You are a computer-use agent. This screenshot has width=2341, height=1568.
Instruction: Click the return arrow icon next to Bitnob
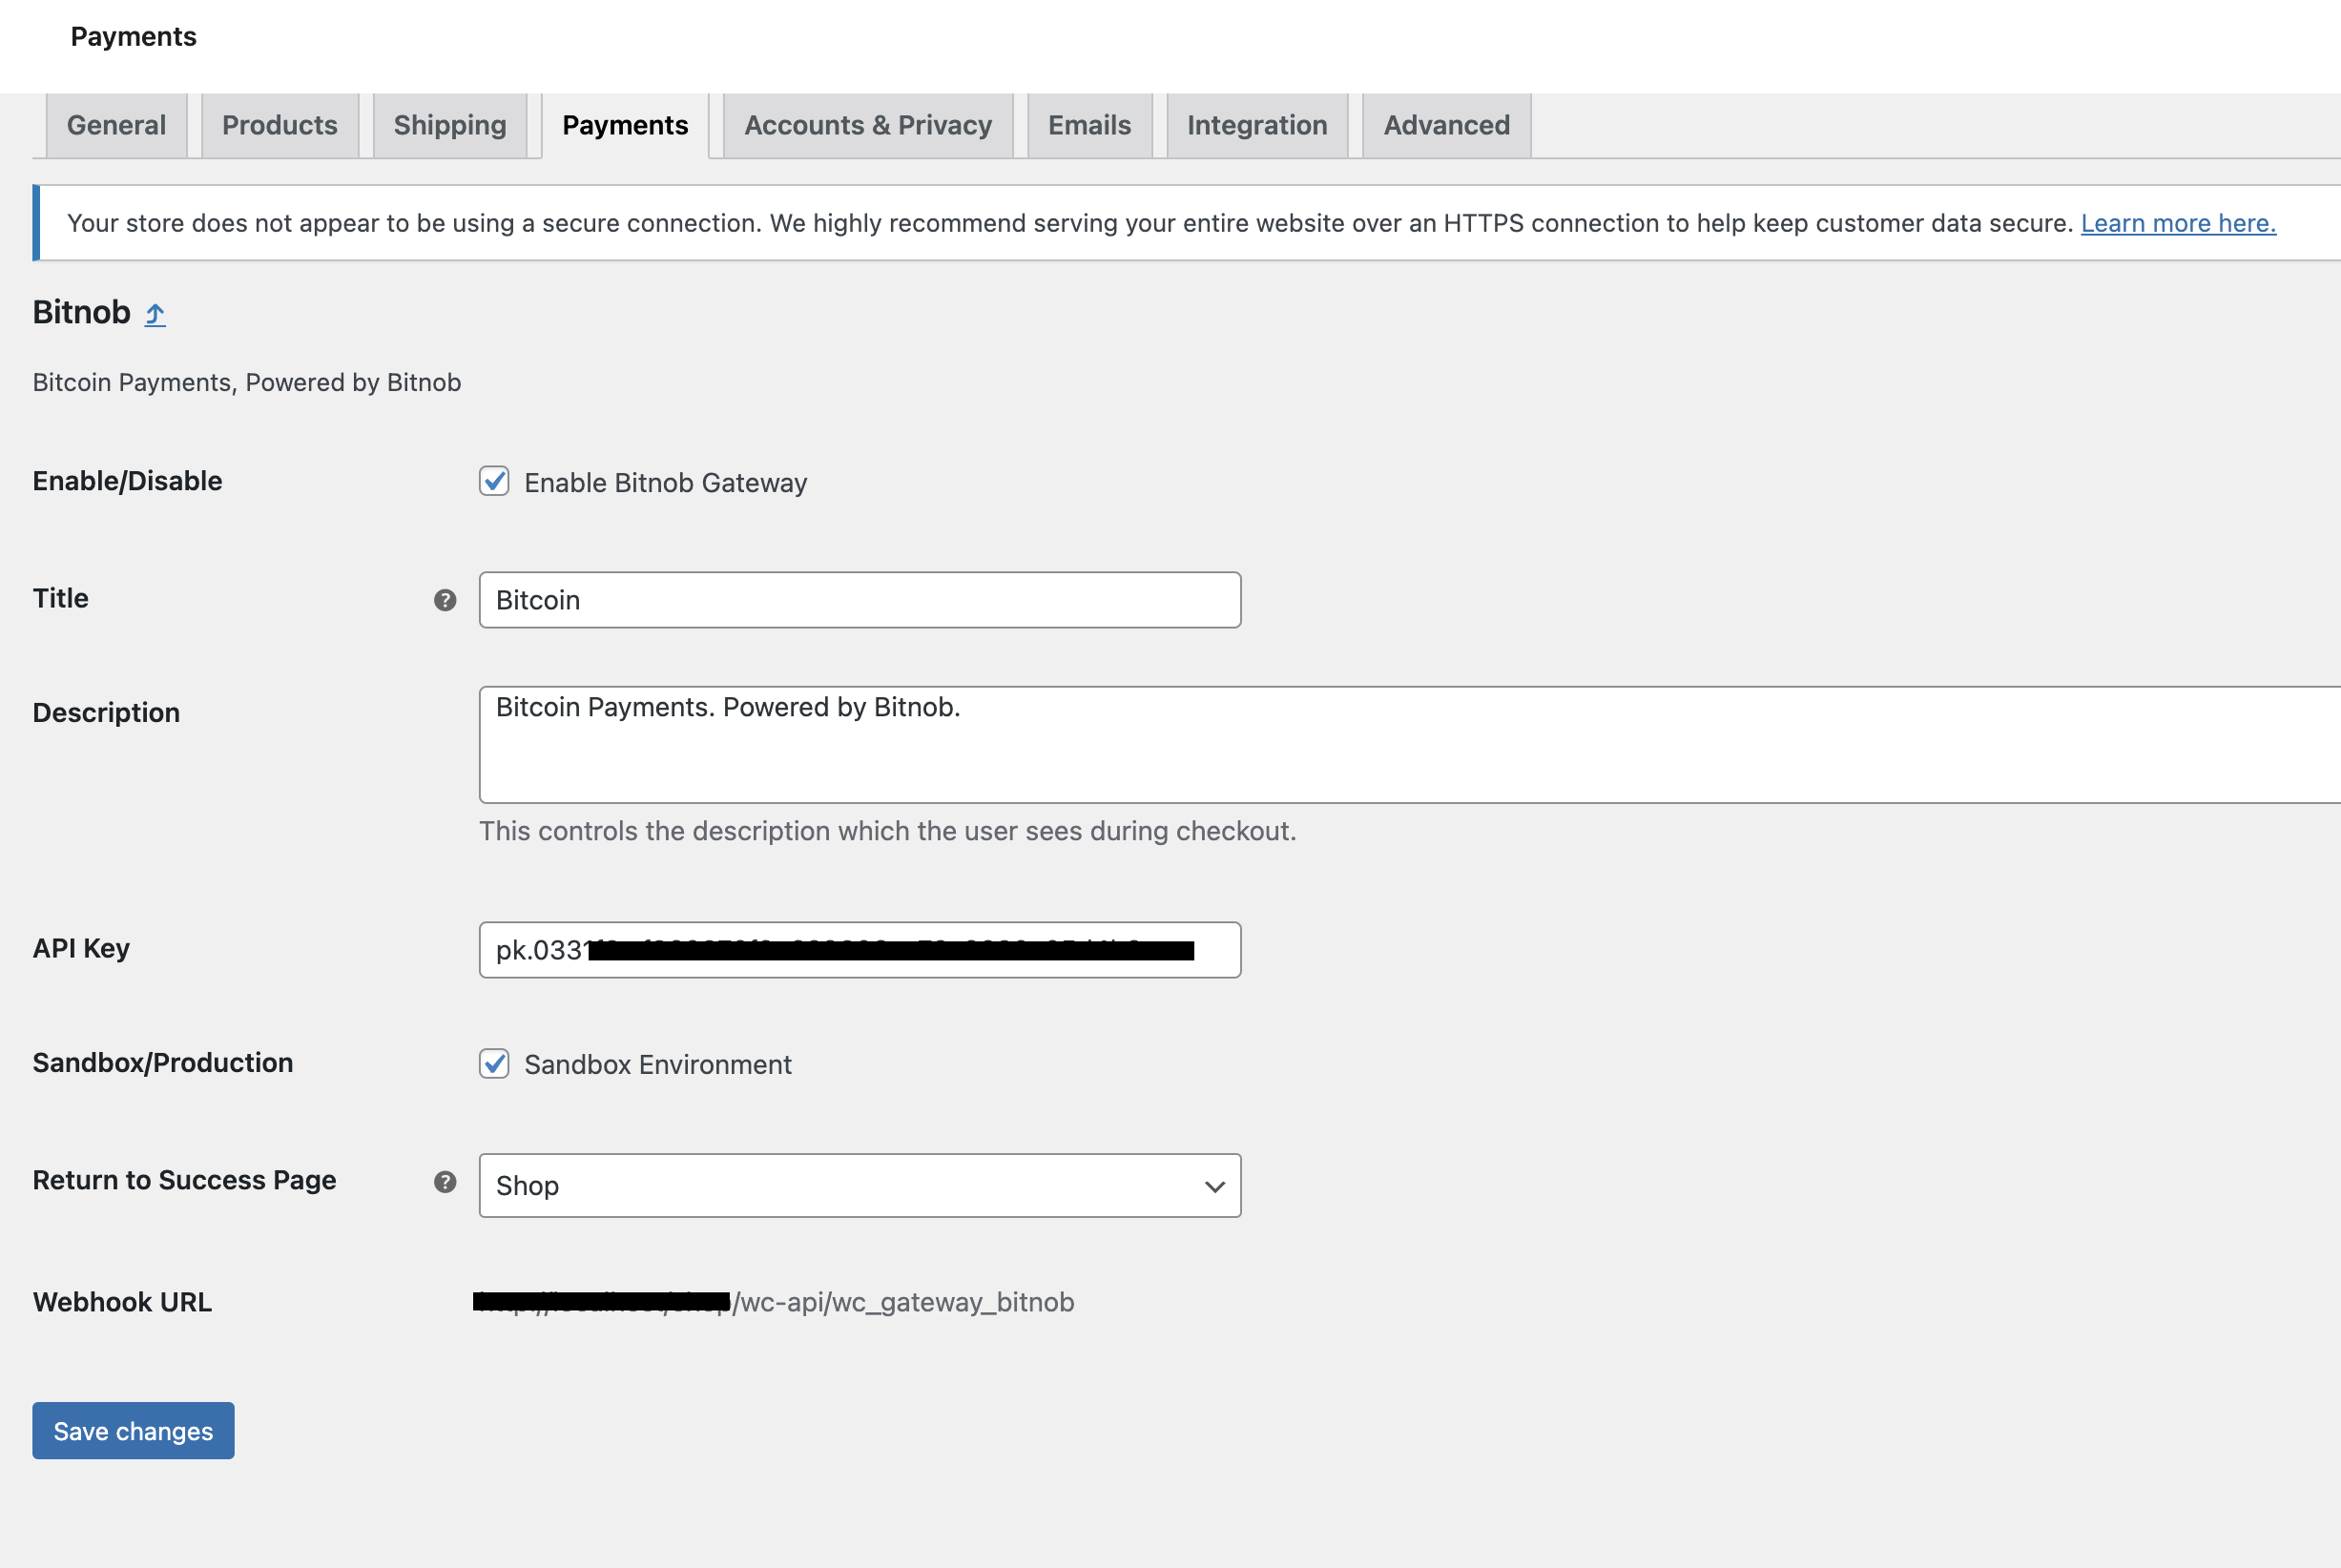coord(155,314)
